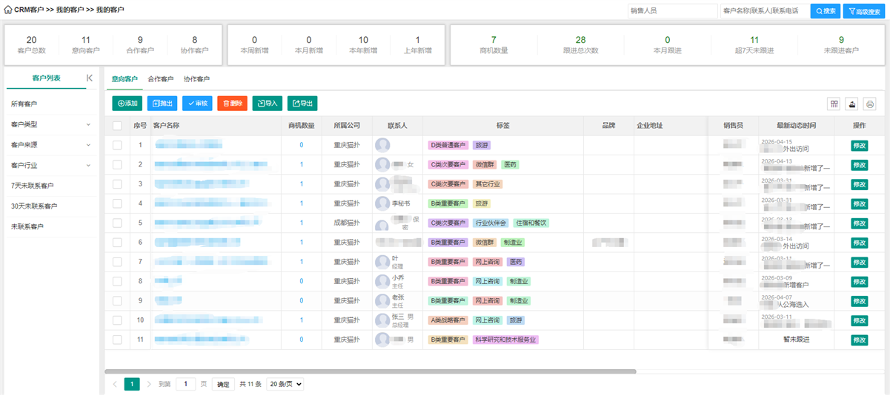This screenshot has width=890, height=395.
Task: Click the contact avatar in row 1
Action: coord(382,145)
